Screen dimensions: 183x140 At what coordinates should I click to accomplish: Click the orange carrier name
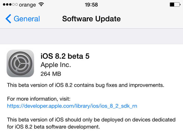(27, 4)
